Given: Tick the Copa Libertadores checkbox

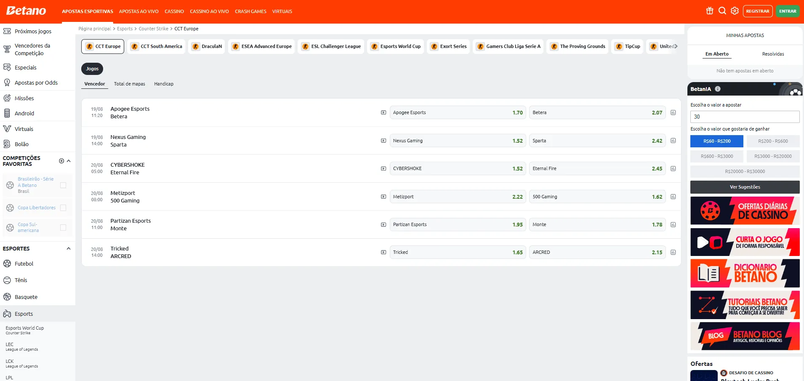Looking at the screenshot, I should 63,208.
